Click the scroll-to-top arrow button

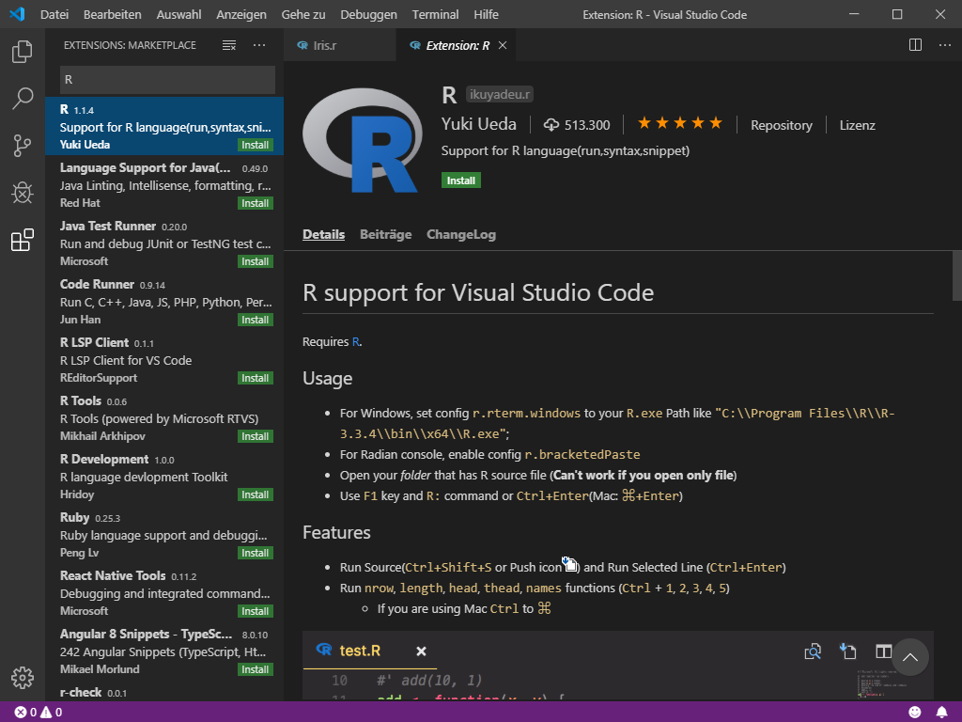coord(909,657)
